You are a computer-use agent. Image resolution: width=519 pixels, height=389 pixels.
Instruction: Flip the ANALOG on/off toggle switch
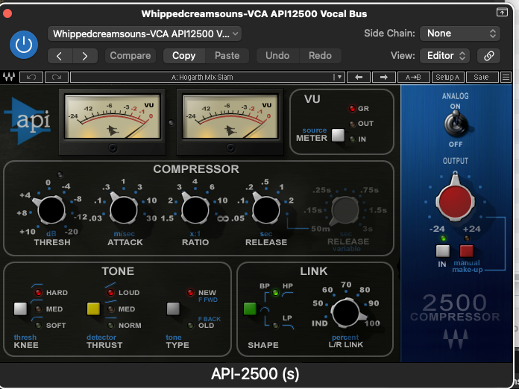(x=456, y=124)
